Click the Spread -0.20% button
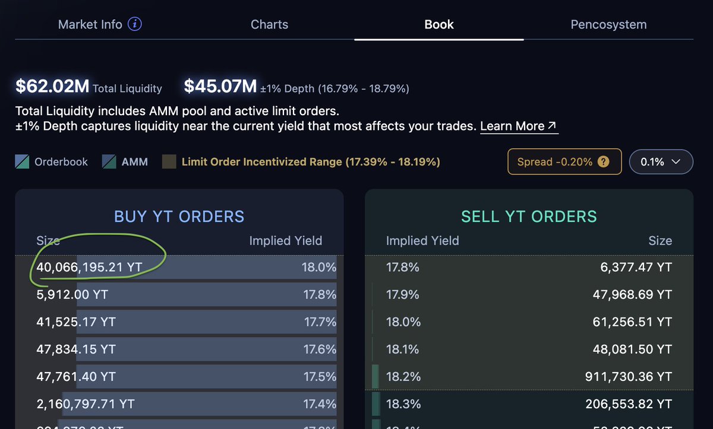This screenshot has width=713, height=429. (564, 161)
